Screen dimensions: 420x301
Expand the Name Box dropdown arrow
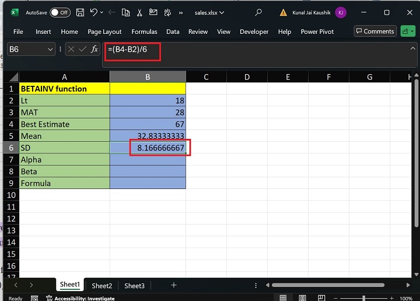click(x=50, y=50)
